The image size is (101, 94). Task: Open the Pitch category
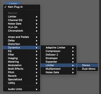coord(22,72)
